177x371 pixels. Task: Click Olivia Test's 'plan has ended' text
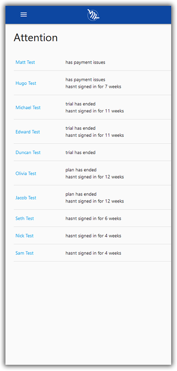[81, 170]
